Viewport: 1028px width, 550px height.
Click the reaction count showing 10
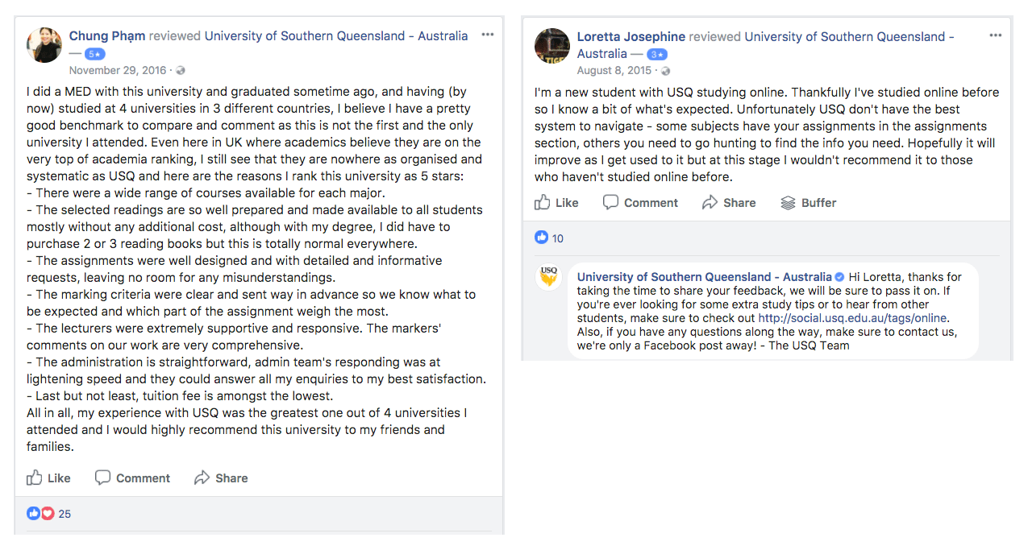pos(550,238)
